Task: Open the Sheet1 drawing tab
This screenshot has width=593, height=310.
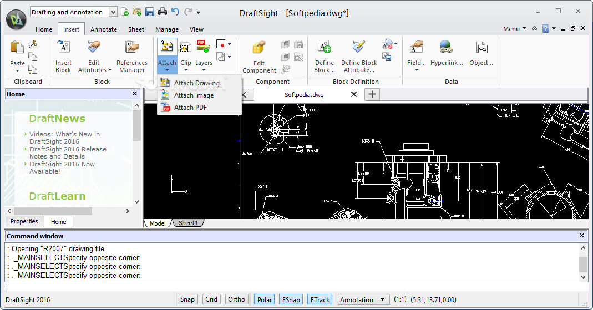Action: (x=189, y=223)
